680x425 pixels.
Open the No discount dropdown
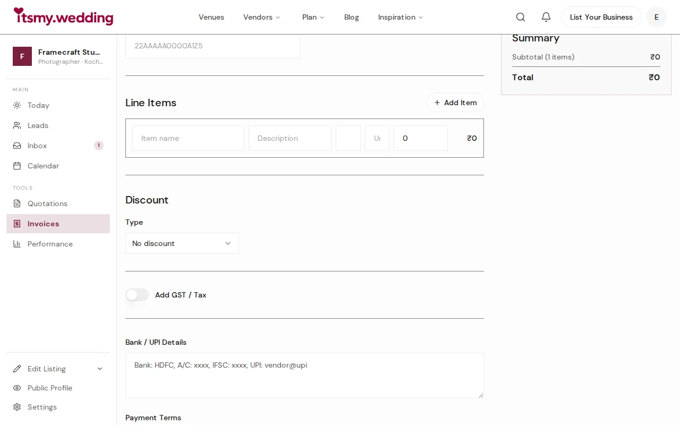click(x=182, y=243)
